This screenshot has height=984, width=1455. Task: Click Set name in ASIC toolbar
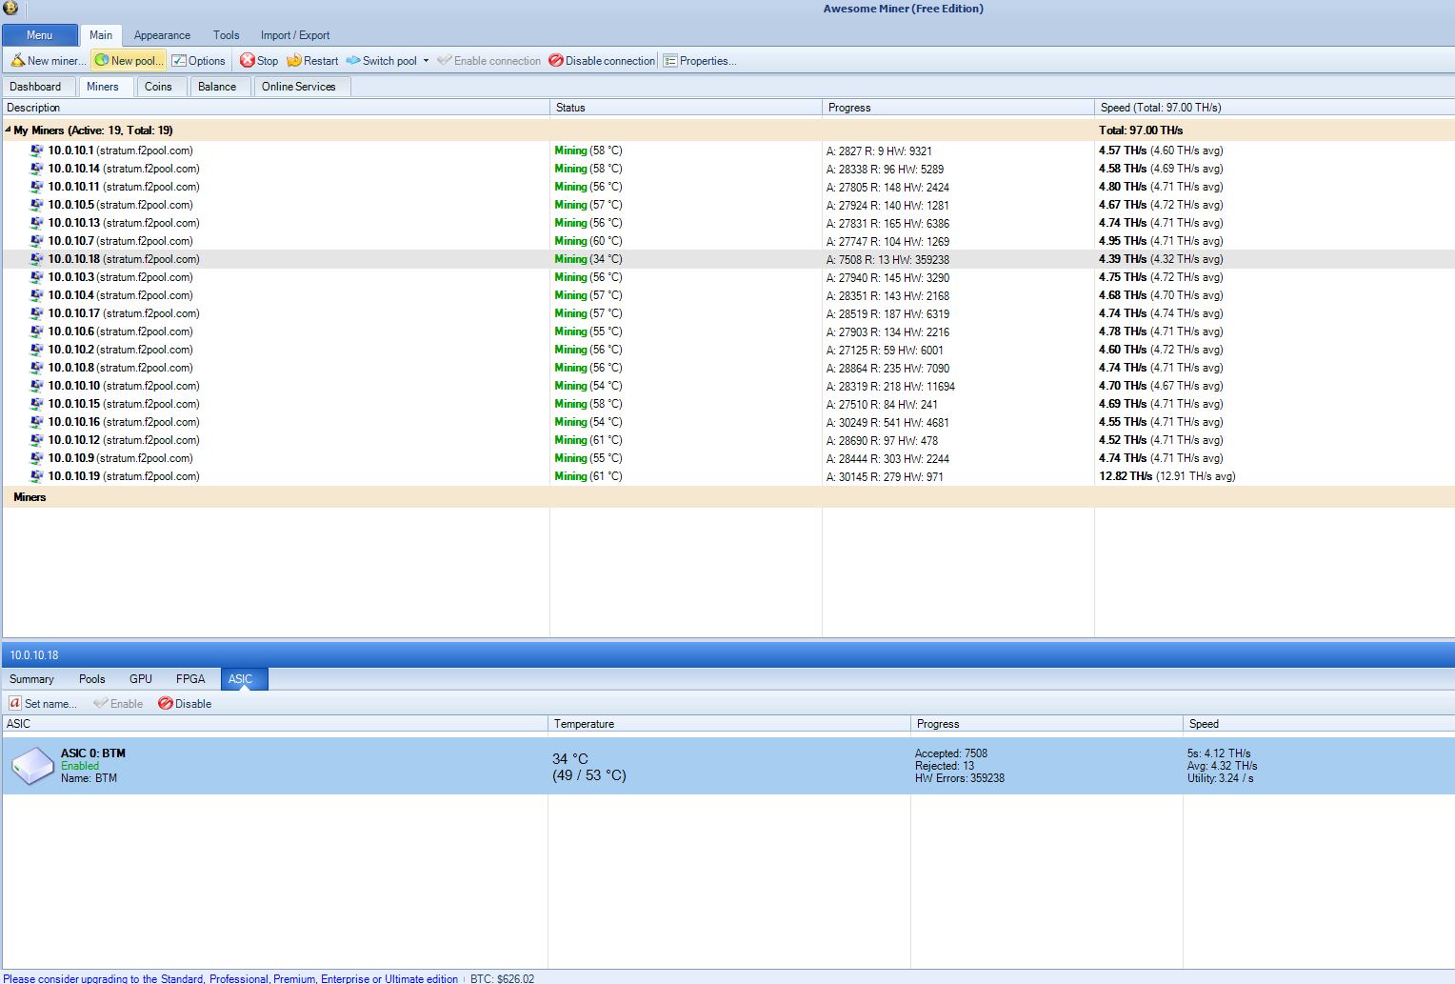43,704
